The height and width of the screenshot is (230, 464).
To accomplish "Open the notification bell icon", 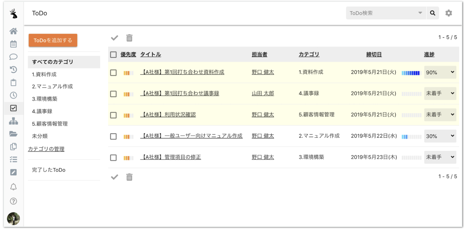I will [x=13, y=187].
